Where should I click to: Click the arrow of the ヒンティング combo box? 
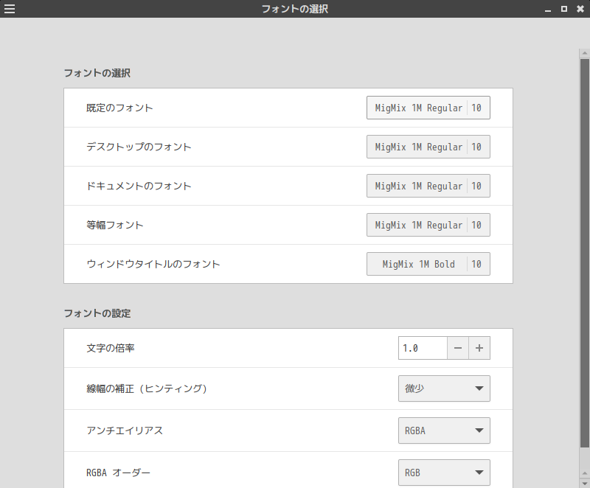[479, 388]
